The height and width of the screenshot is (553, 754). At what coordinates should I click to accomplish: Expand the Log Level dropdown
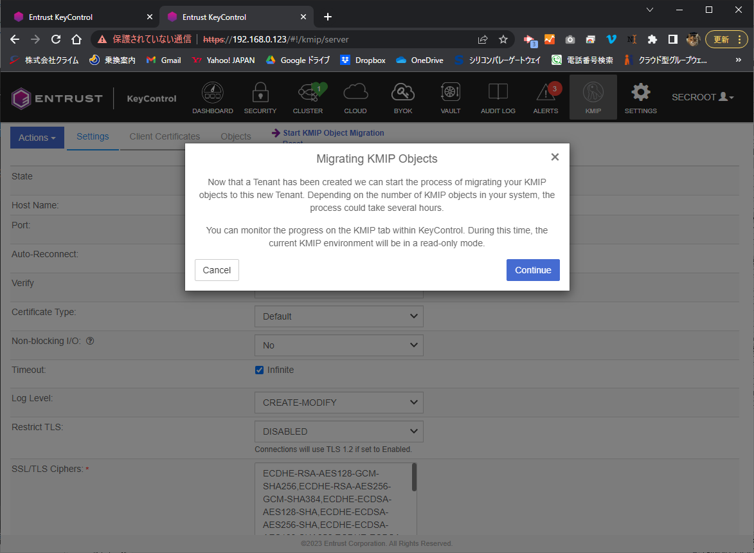tap(339, 403)
